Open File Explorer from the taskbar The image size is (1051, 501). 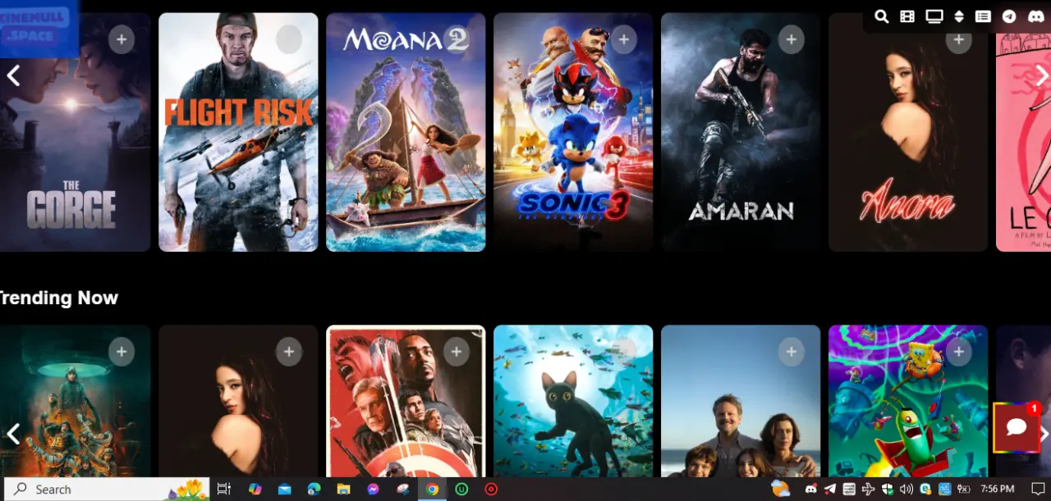pyautogui.click(x=343, y=490)
